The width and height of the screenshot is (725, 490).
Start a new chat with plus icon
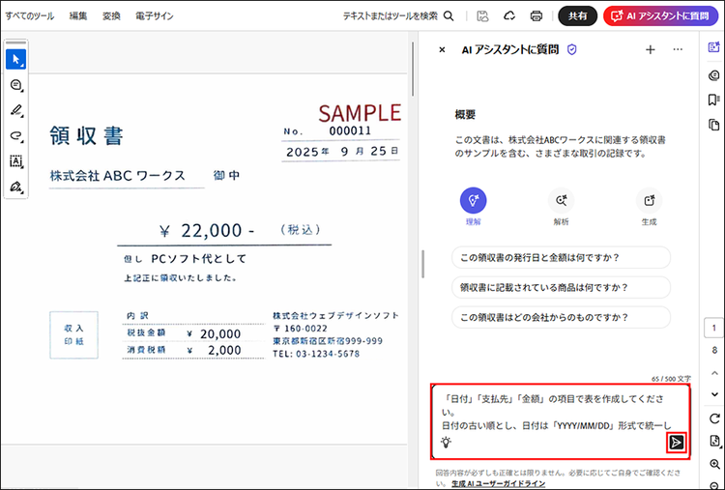click(651, 49)
